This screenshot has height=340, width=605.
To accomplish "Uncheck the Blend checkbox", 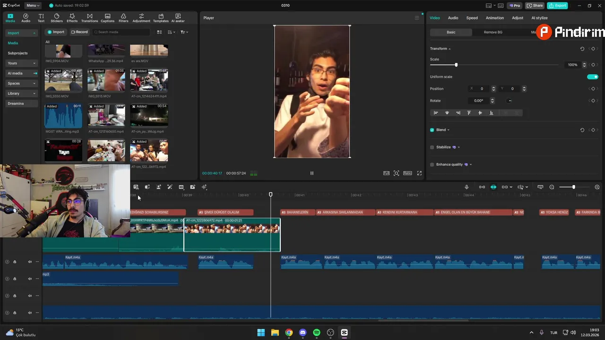I will point(432,130).
